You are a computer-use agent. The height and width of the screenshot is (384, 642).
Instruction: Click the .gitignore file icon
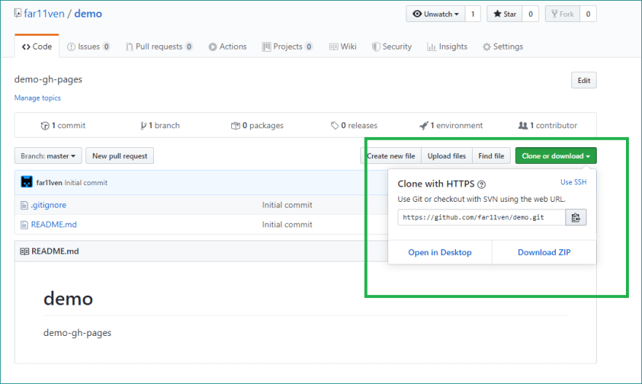coord(24,205)
